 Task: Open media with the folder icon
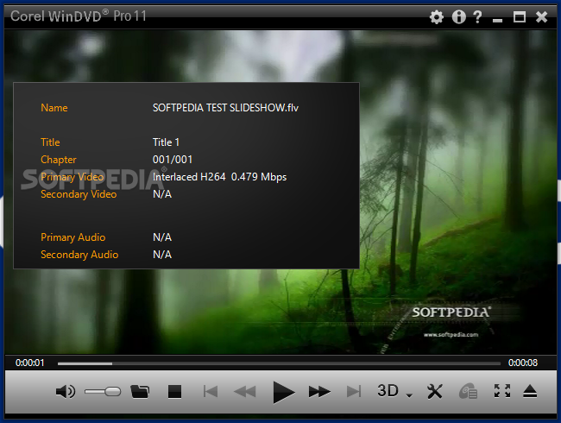click(x=140, y=392)
